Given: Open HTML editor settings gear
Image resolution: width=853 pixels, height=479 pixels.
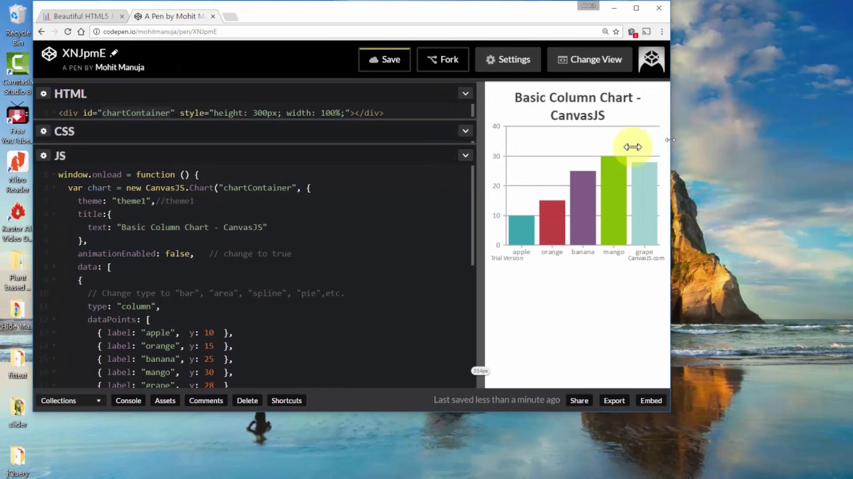Looking at the screenshot, I should click(43, 94).
